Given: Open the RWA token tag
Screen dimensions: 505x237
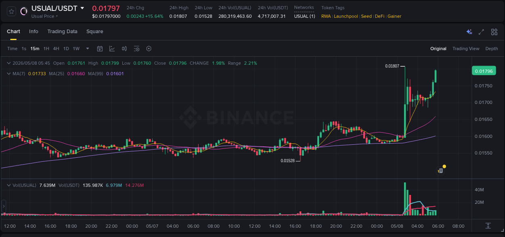Looking at the screenshot, I should point(326,16).
